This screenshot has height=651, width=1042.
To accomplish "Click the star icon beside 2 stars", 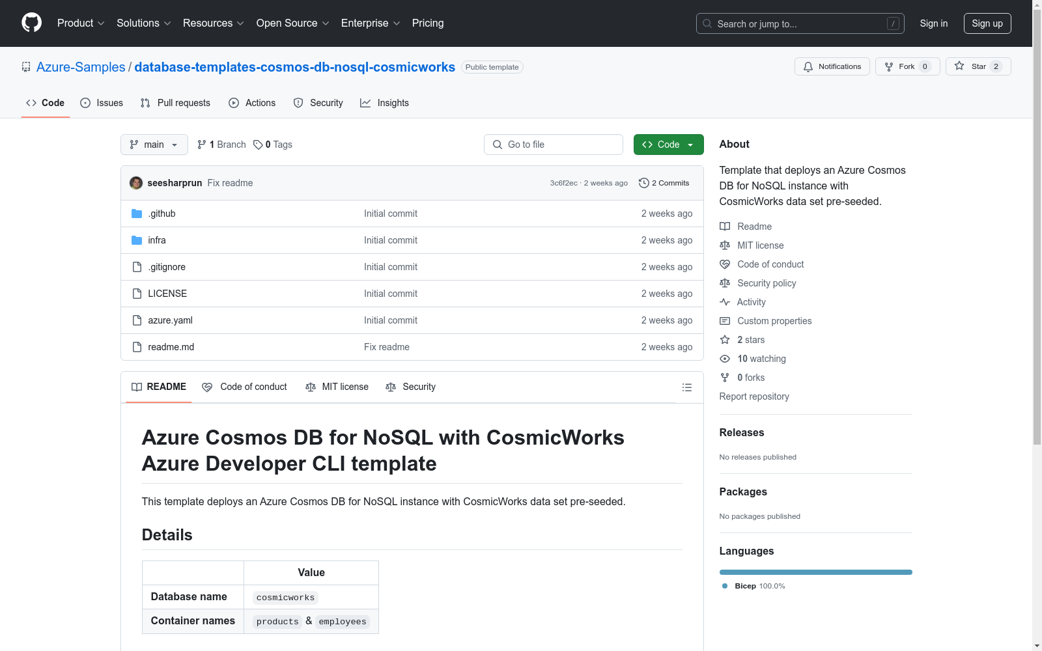I will pos(725,340).
